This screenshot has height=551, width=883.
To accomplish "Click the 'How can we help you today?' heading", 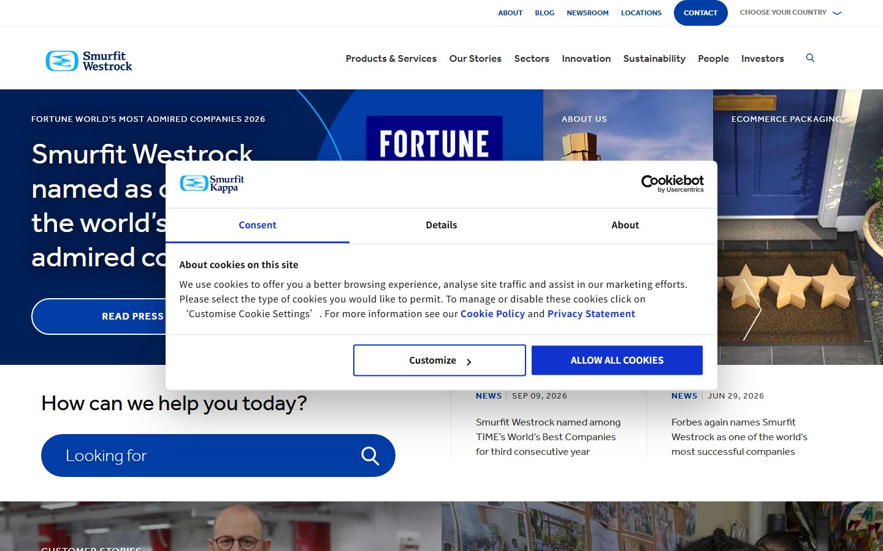I will [174, 403].
